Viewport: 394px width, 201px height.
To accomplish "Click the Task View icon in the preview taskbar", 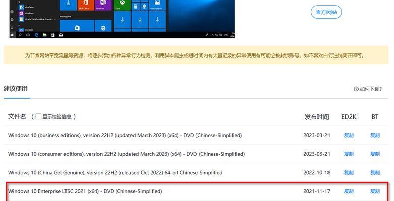I will coord(28,35).
